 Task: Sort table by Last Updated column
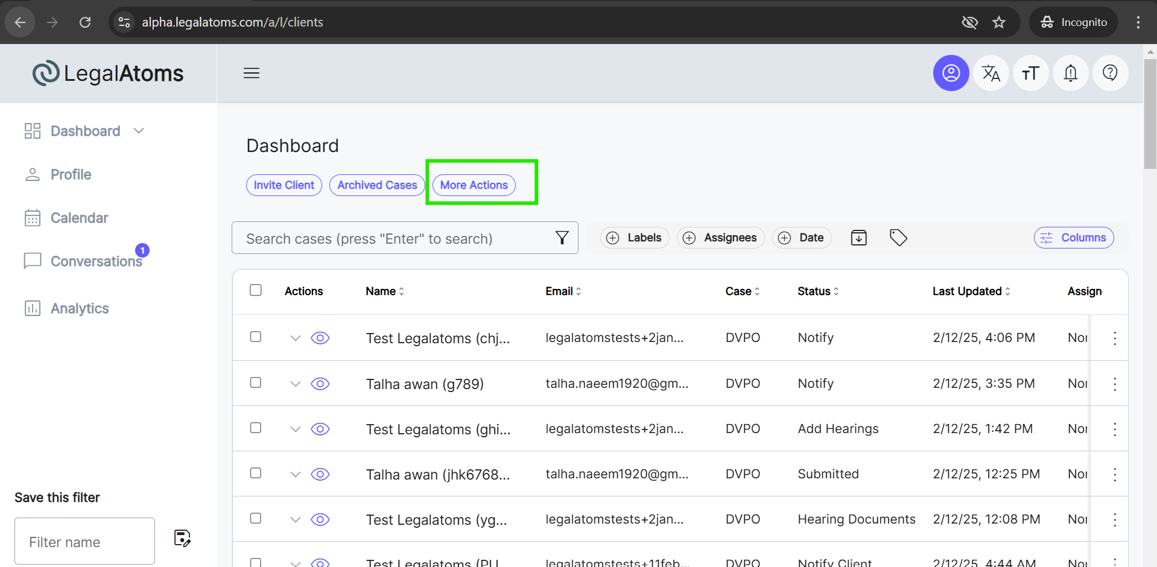971,291
